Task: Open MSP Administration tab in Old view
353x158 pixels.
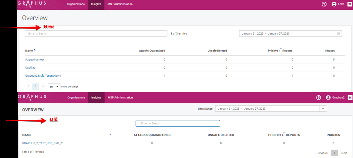Action: (x=120, y=97)
